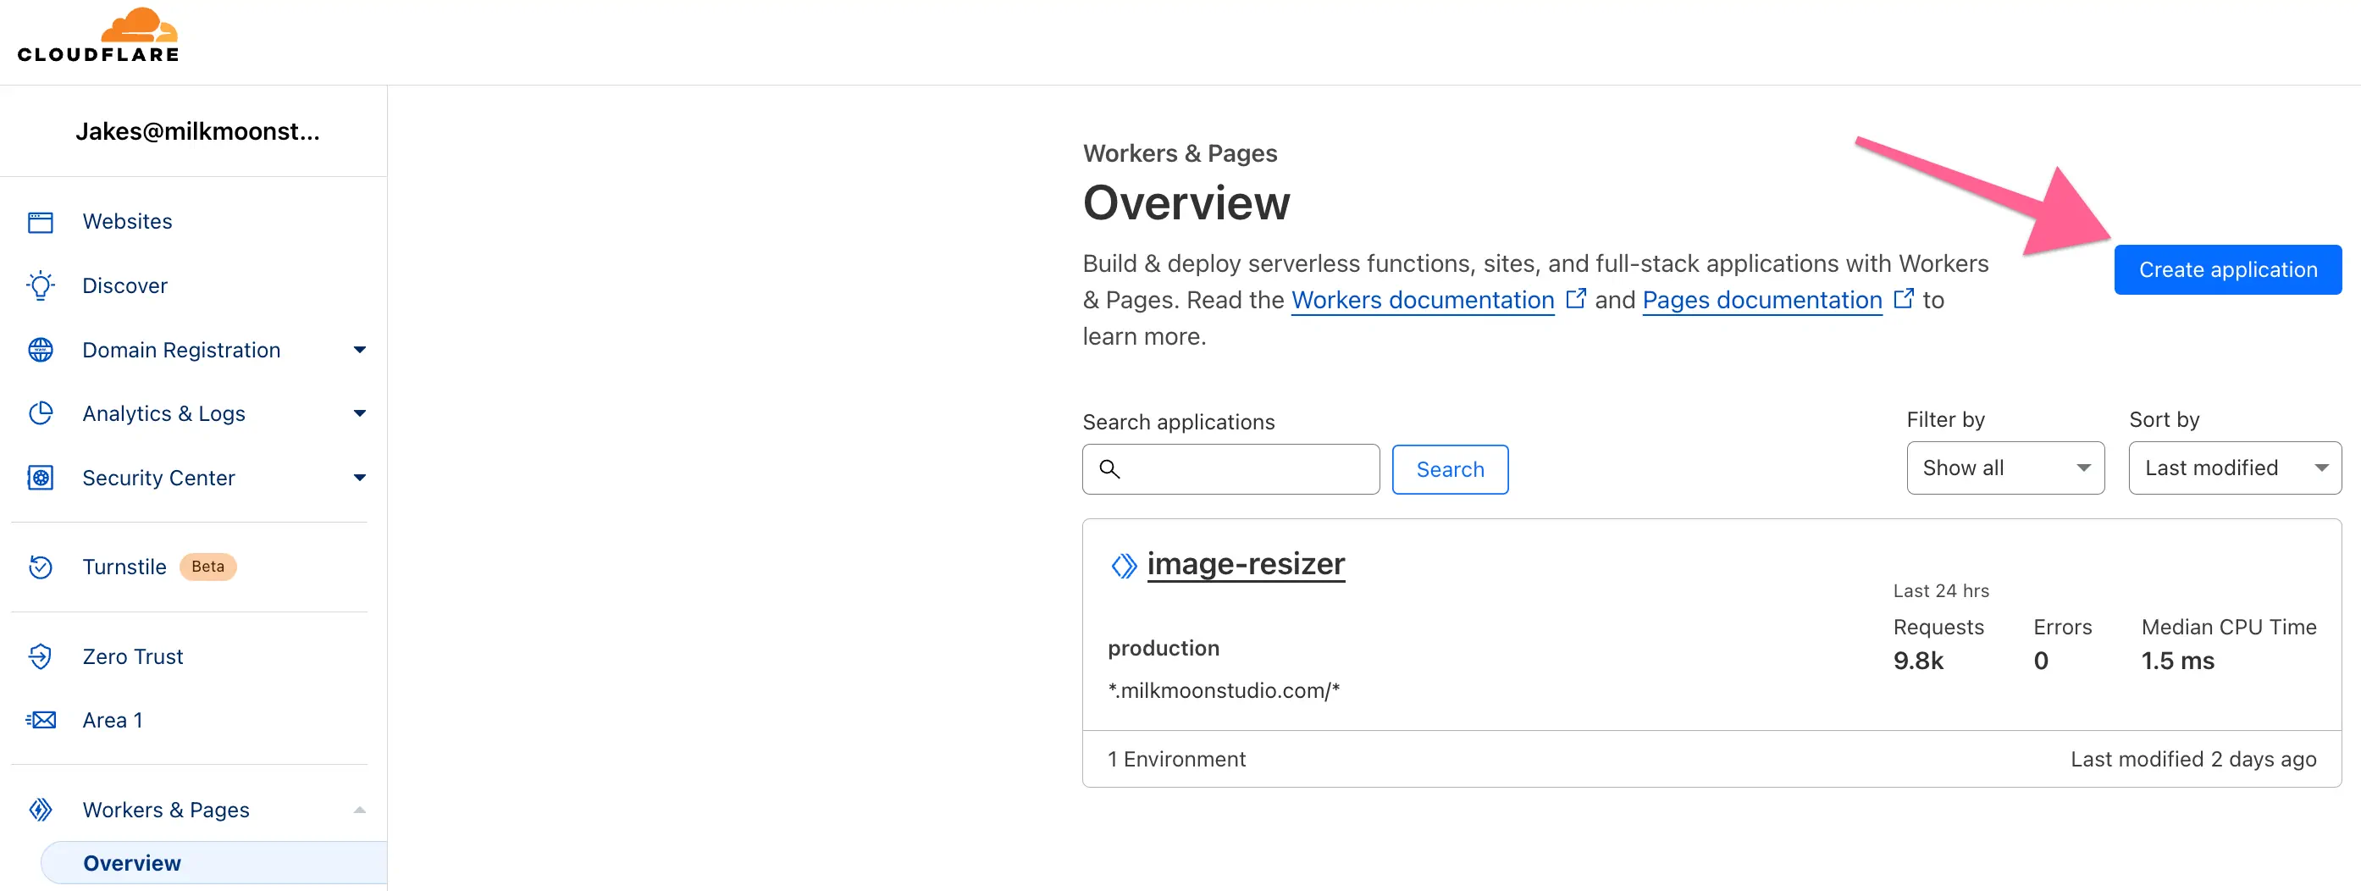Click the Domain Registration globe icon
The height and width of the screenshot is (891, 2361).
(x=41, y=349)
